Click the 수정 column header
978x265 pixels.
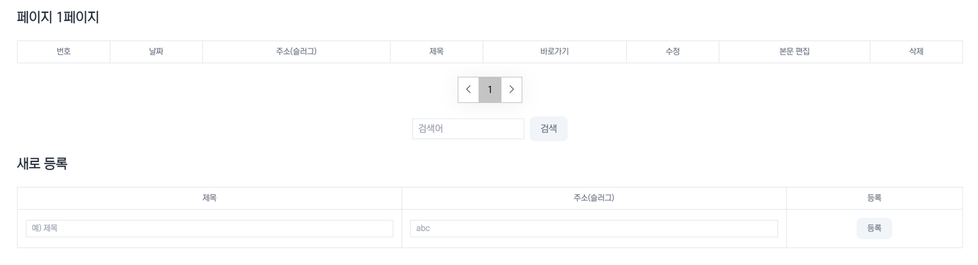point(673,52)
